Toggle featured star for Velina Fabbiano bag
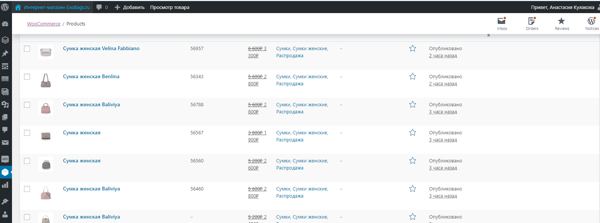 413,48
